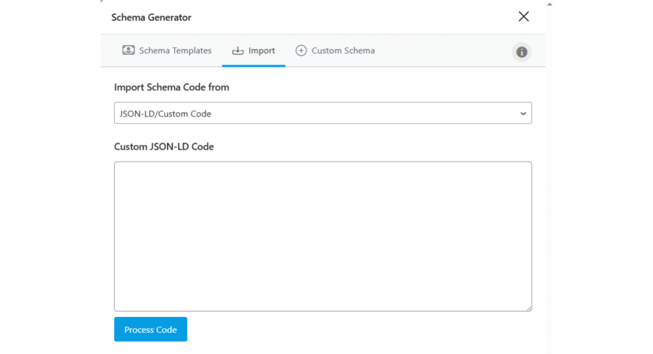This screenshot has width=653, height=354.
Task: Open the Schema Templates tab
Action: coord(175,50)
